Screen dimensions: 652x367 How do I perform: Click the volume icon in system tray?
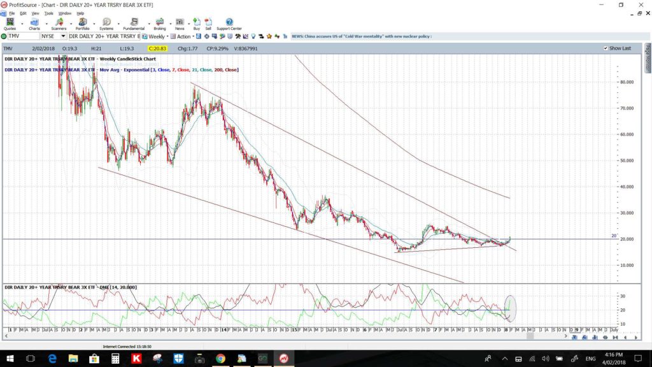tap(546, 359)
